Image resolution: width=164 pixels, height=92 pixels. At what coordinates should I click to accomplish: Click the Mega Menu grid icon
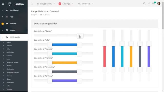38,4
